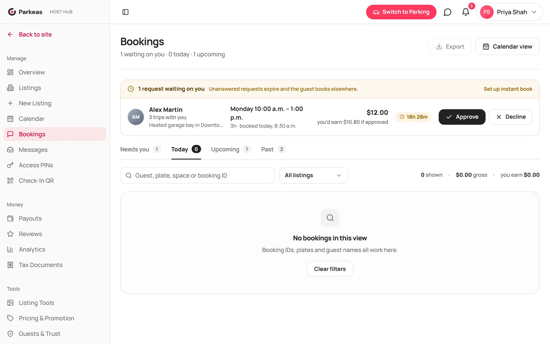550x344 pixels.
Task: Go to Payouts
Action: coord(55,218)
